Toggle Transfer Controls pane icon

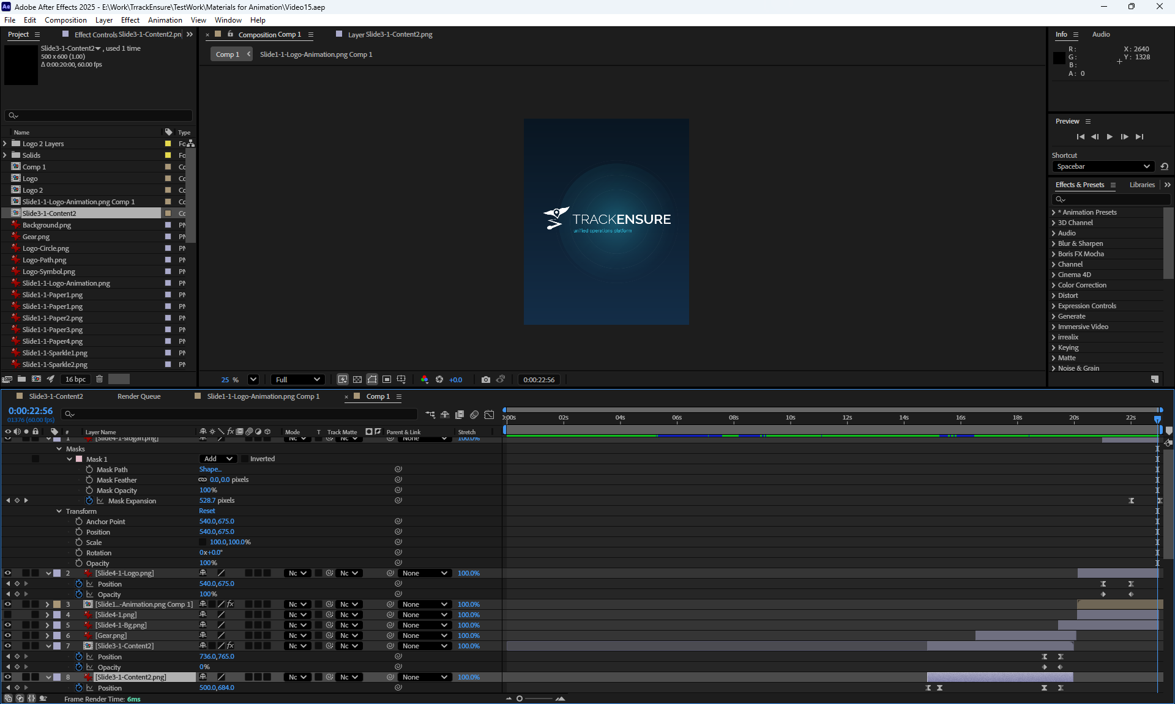[20, 698]
